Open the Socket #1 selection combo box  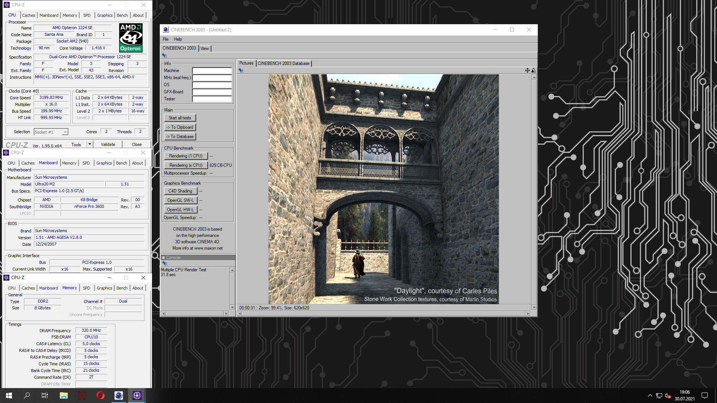pos(51,132)
